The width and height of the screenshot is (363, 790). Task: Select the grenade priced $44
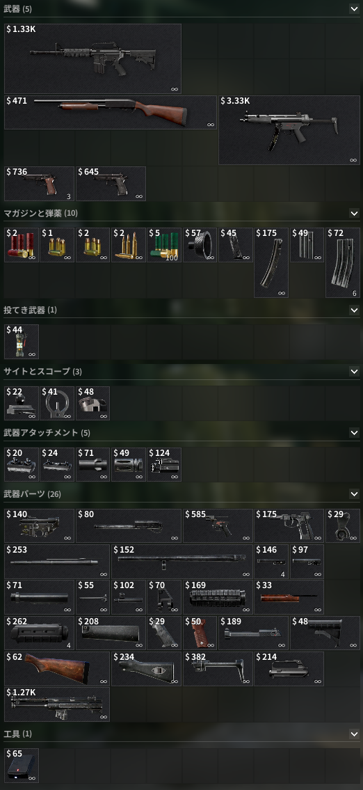coord(21,342)
